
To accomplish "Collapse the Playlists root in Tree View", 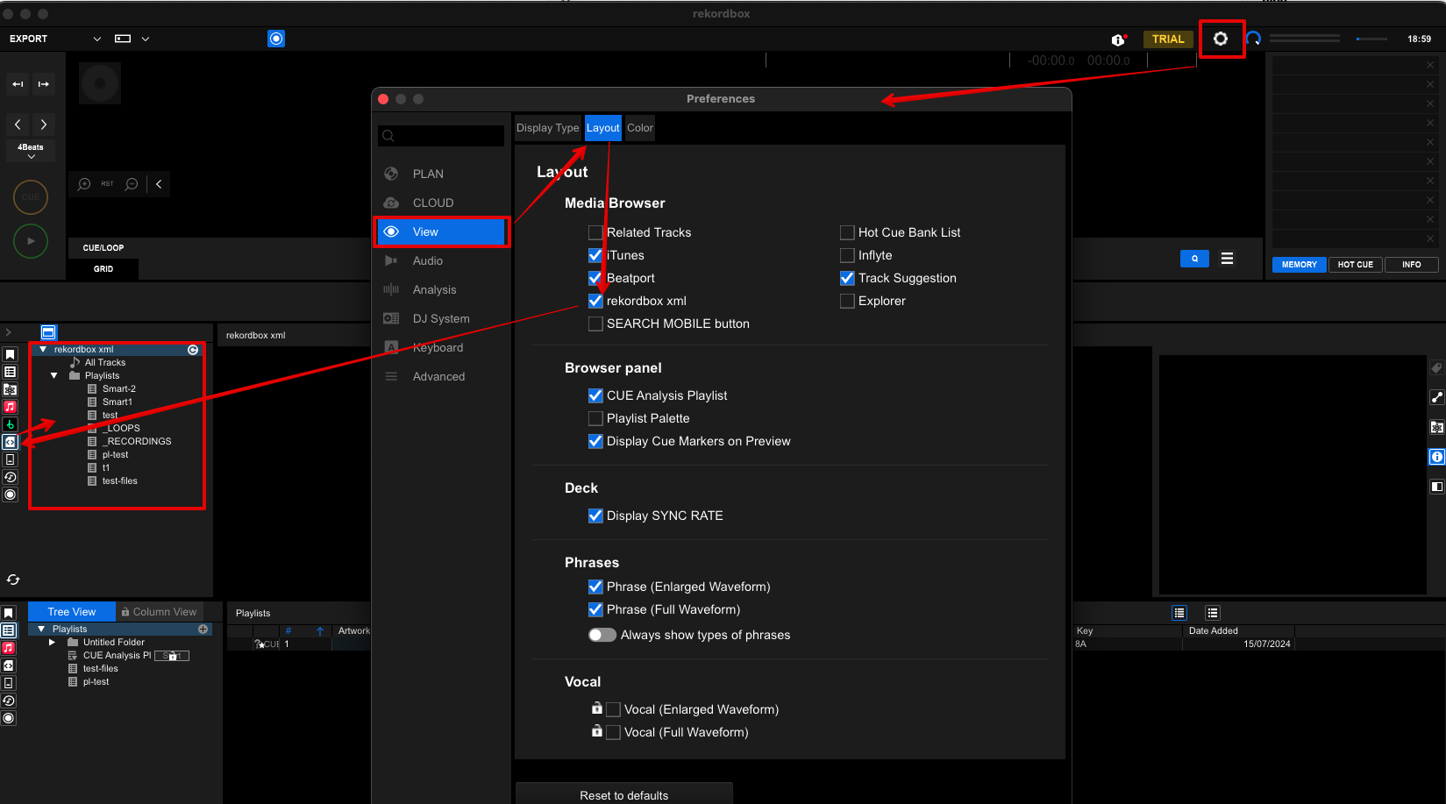I will pyautogui.click(x=41, y=630).
